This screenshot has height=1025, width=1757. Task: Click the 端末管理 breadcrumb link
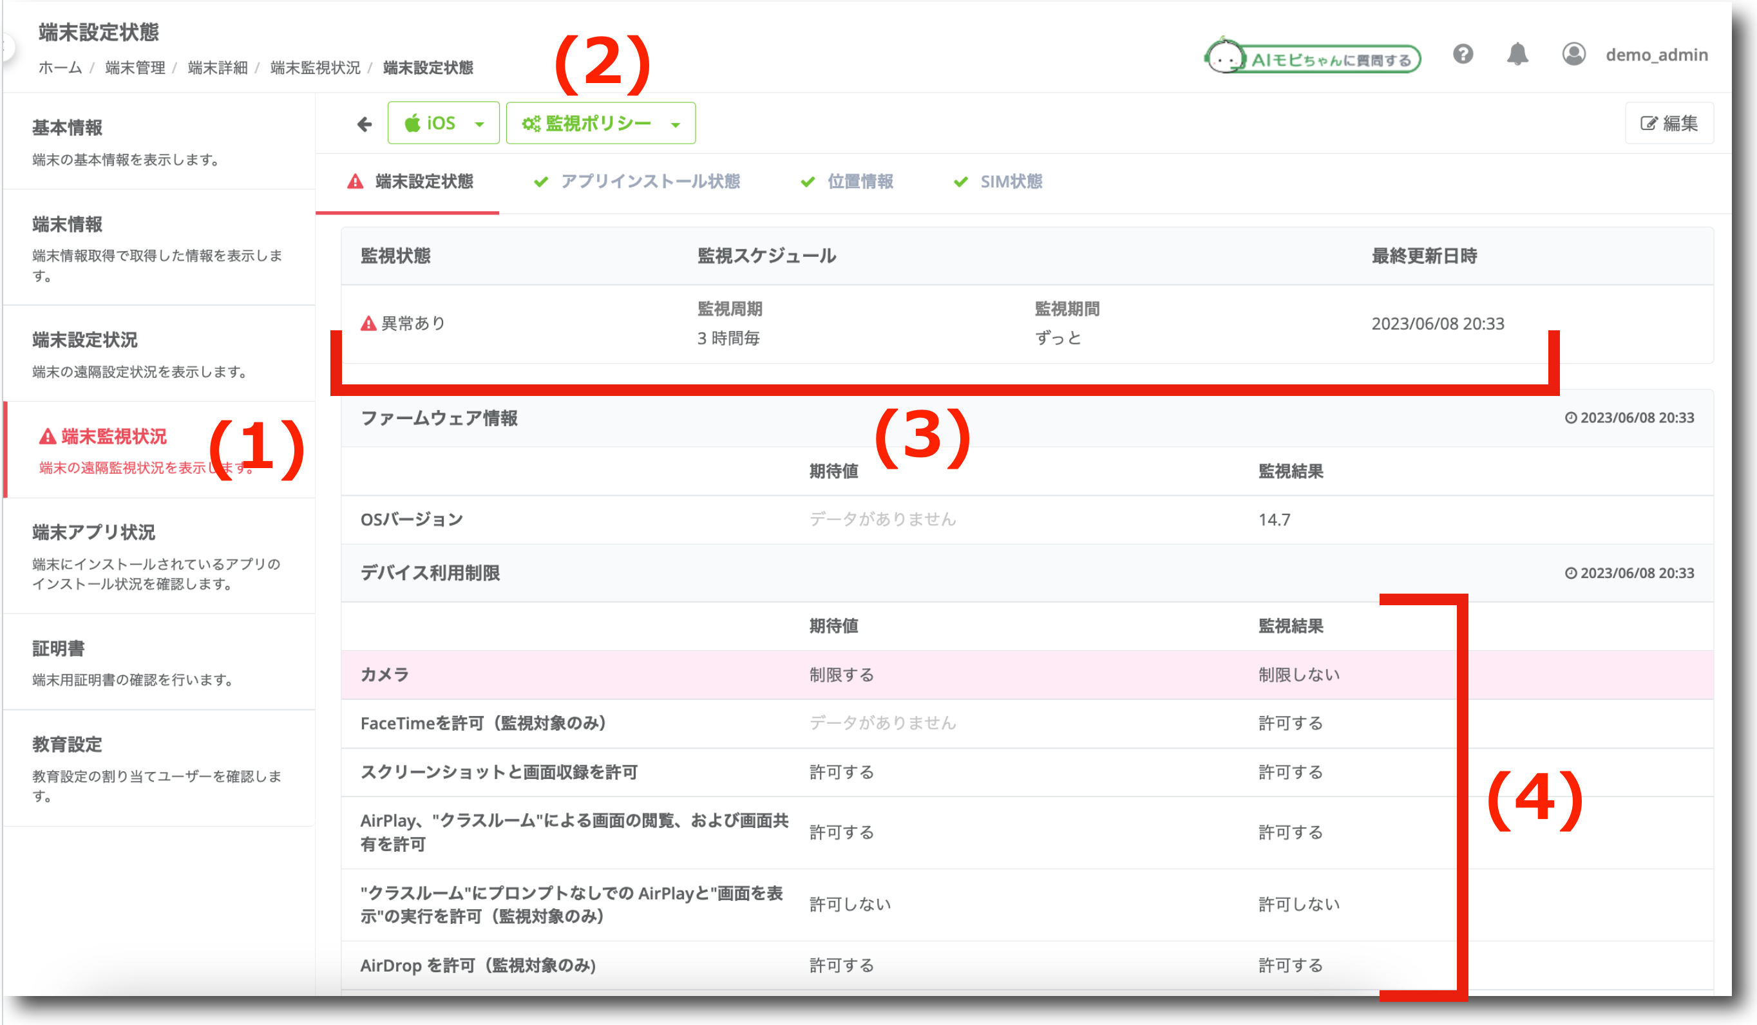tap(135, 68)
